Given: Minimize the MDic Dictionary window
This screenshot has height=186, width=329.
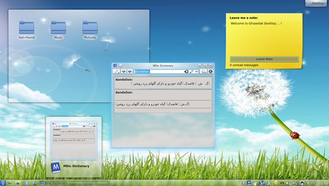Looking at the screenshot, I should click(200, 66).
